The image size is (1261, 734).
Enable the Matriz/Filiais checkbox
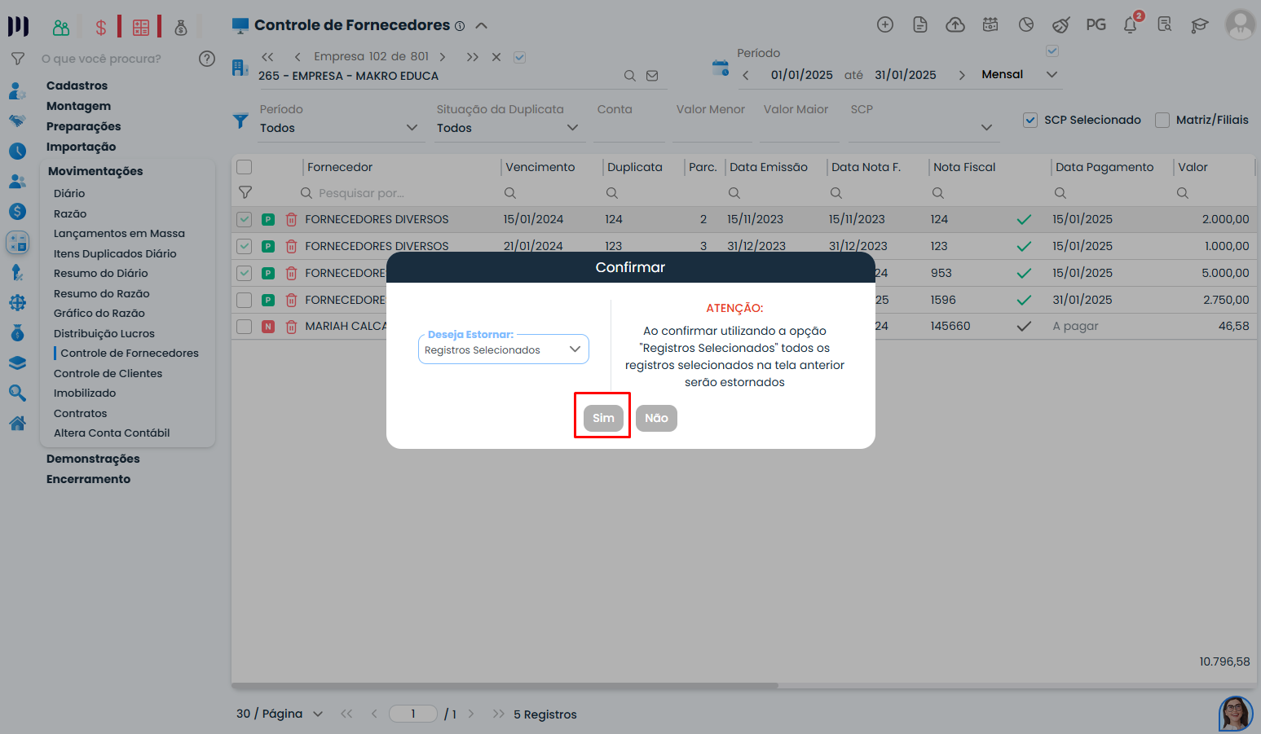pos(1162,121)
